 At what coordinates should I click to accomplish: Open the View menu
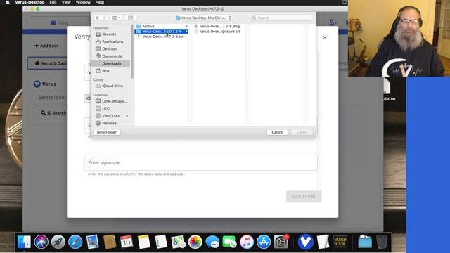click(x=66, y=2)
